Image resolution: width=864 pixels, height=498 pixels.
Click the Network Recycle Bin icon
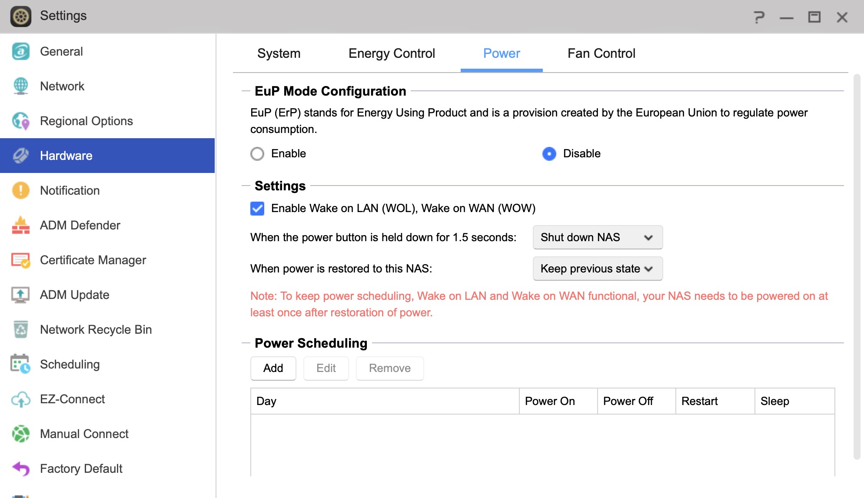tap(21, 329)
